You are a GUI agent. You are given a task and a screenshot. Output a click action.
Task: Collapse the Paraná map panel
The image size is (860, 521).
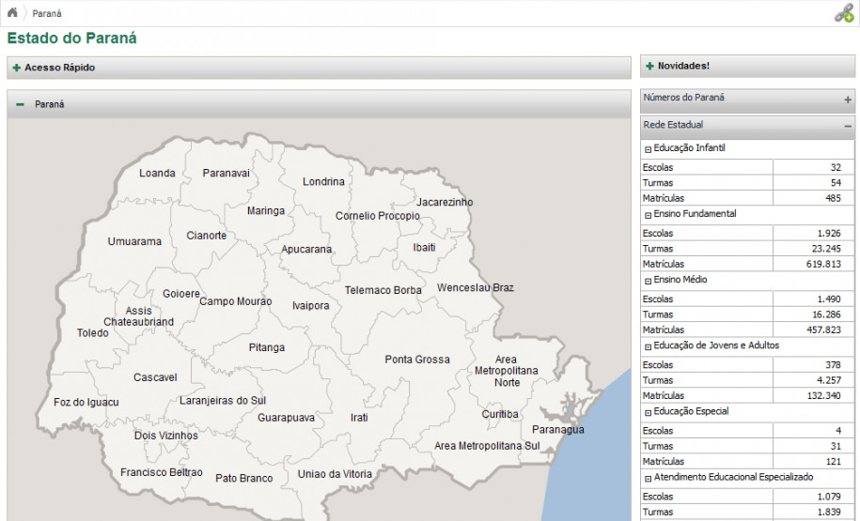pos(20,104)
